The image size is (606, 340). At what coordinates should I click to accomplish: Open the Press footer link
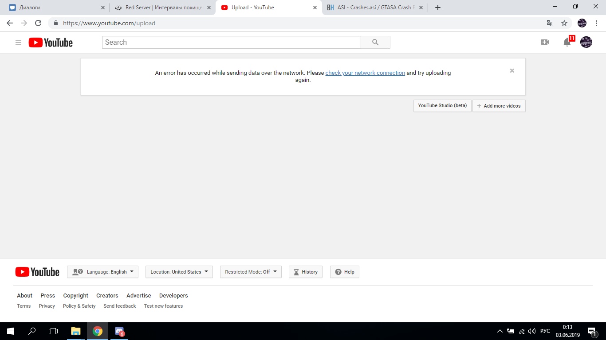tap(48, 296)
